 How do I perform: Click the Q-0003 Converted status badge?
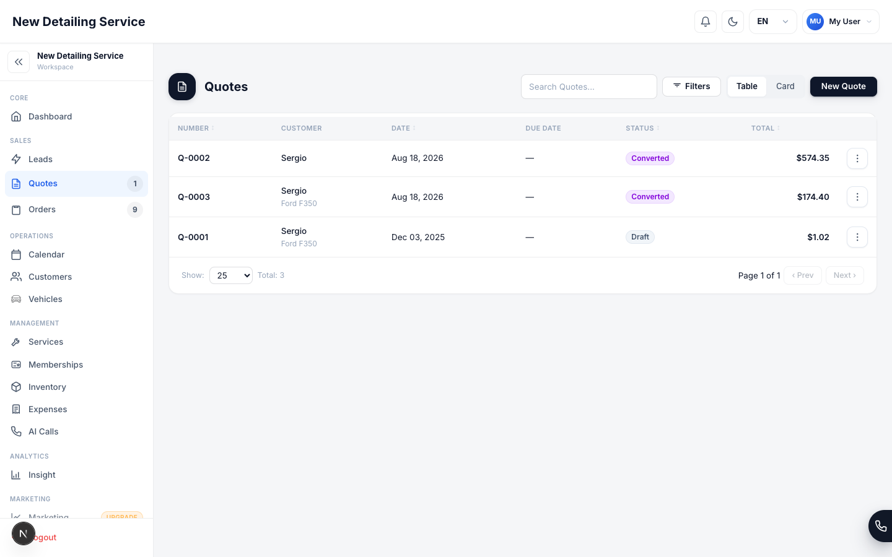(x=650, y=197)
